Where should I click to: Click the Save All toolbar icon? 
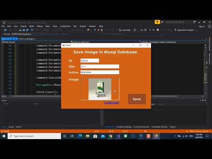[27, 30]
